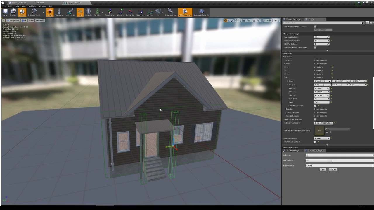374x210 pixels.
Task: Open the viewport Show options dropdown
Action: point(31,20)
